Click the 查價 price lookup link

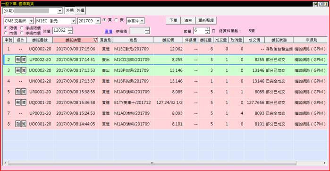(x=108, y=32)
